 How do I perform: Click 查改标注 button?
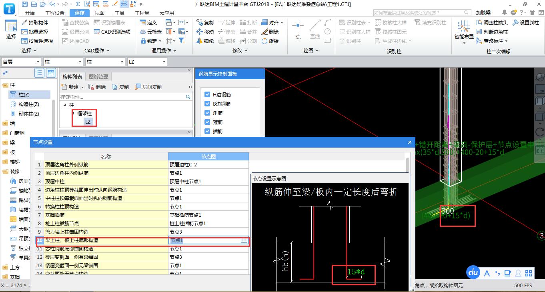click(492, 41)
